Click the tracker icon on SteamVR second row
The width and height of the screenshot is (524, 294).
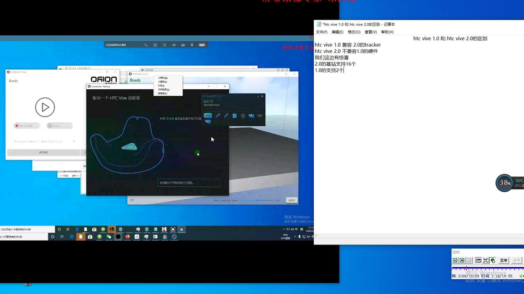pyautogui.click(x=207, y=121)
